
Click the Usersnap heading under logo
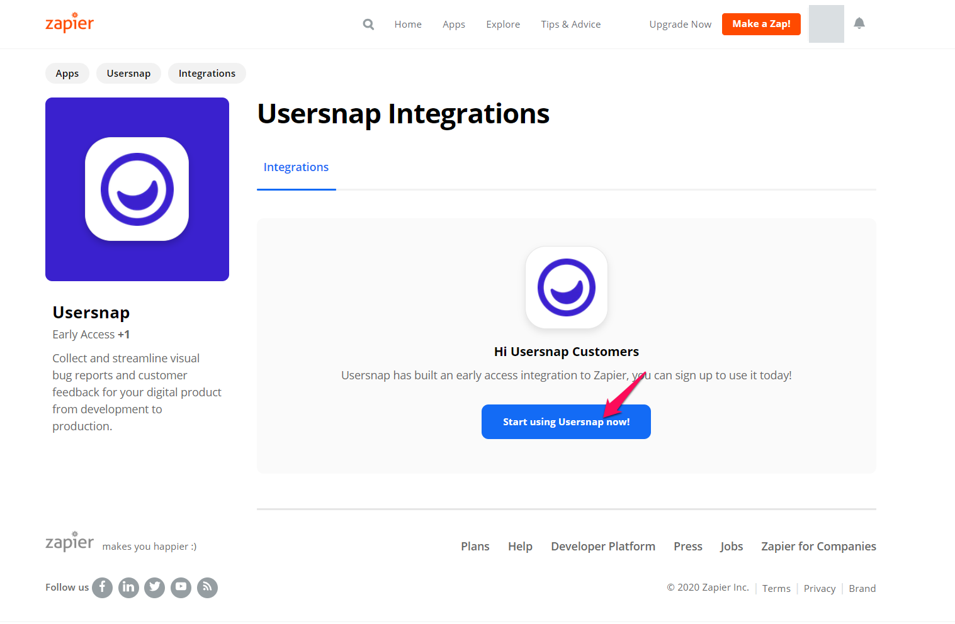click(91, 313)
